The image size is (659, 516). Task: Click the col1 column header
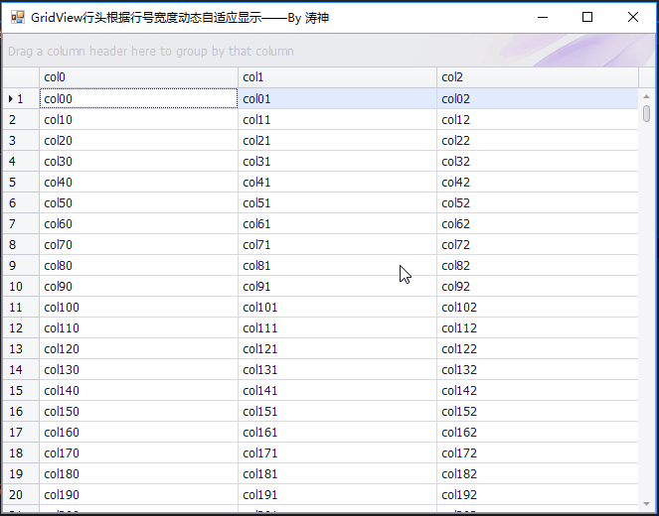[337, 77]
